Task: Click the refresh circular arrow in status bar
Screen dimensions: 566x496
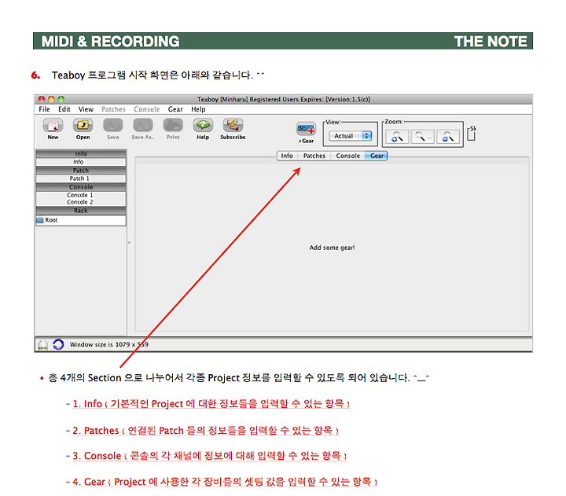Action: pos(58,344)
